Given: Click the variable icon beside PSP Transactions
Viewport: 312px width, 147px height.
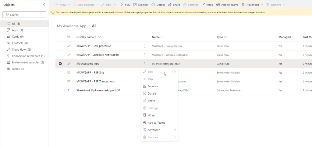Looking at the screenshot, I should click(x=69, y=82).
